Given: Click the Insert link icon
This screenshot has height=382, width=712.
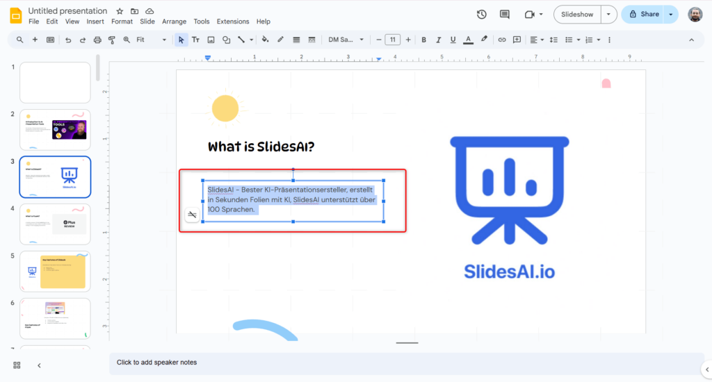Looking at the screenshot, I should [x=502, y=40].
